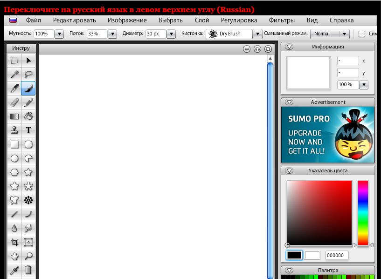Image resolution: width=381 pixels, height=279 pixels.
Task: Collapse the Указатель цвета panel
Action: [289, 170]
